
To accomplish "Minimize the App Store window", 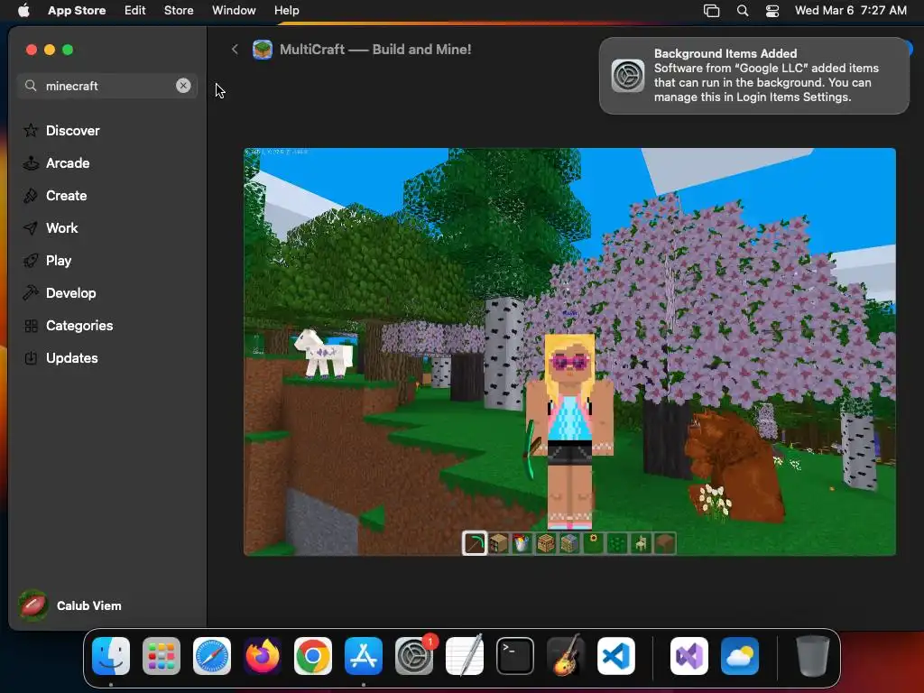I will coord(50,50).
